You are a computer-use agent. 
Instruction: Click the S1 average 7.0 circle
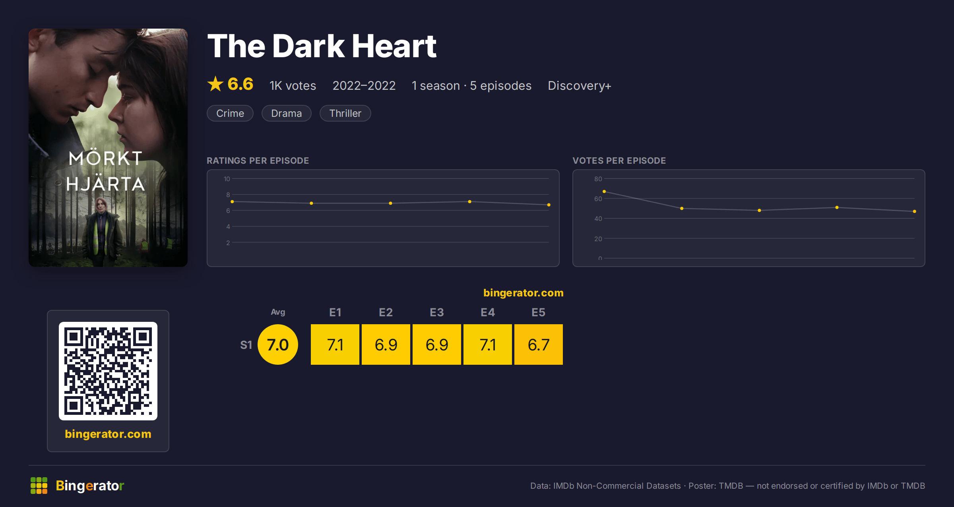pos(278,344)
